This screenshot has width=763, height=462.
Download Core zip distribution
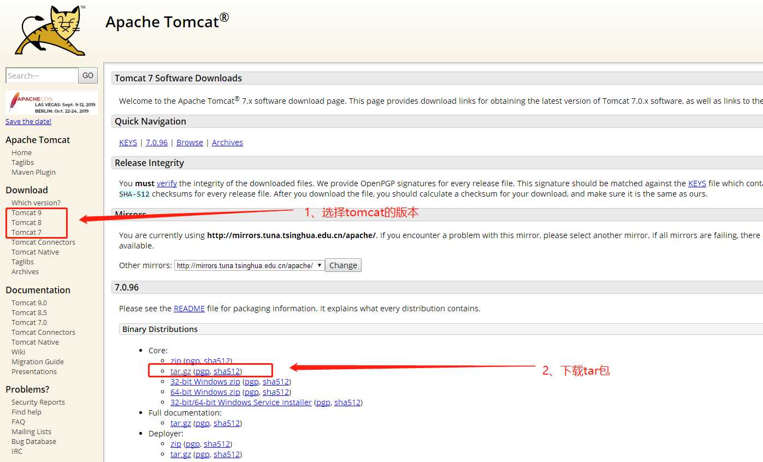tap(175, 361)
